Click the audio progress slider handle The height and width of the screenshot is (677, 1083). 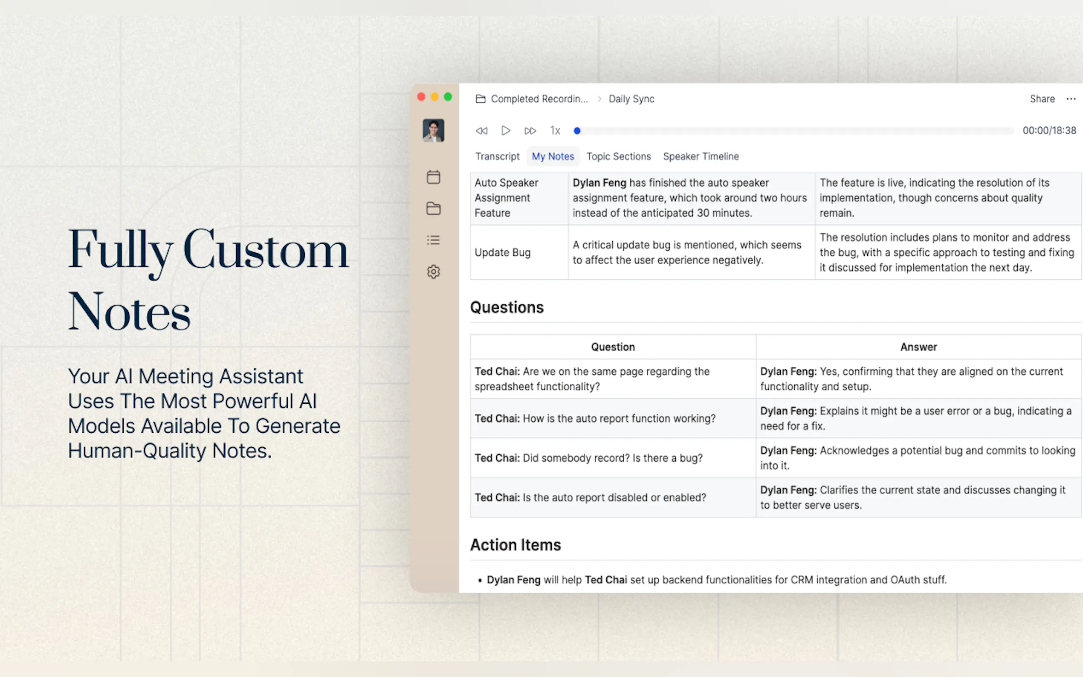coord(577,131)
